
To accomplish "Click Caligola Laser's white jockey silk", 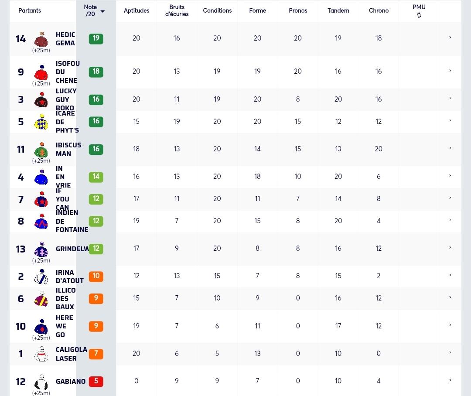I will [41, 354].
